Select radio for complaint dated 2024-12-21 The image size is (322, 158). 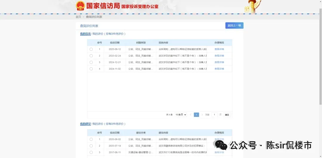pos(91,62)
